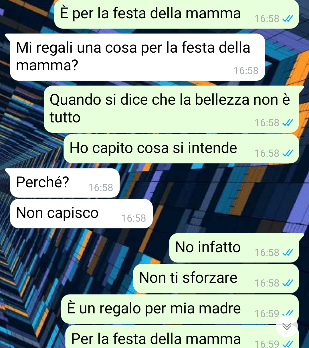Tap read ticks on "È un regalo per mia madre"
Image resolution: width=309 pixels, height=348 pixels.
[288, 314]
